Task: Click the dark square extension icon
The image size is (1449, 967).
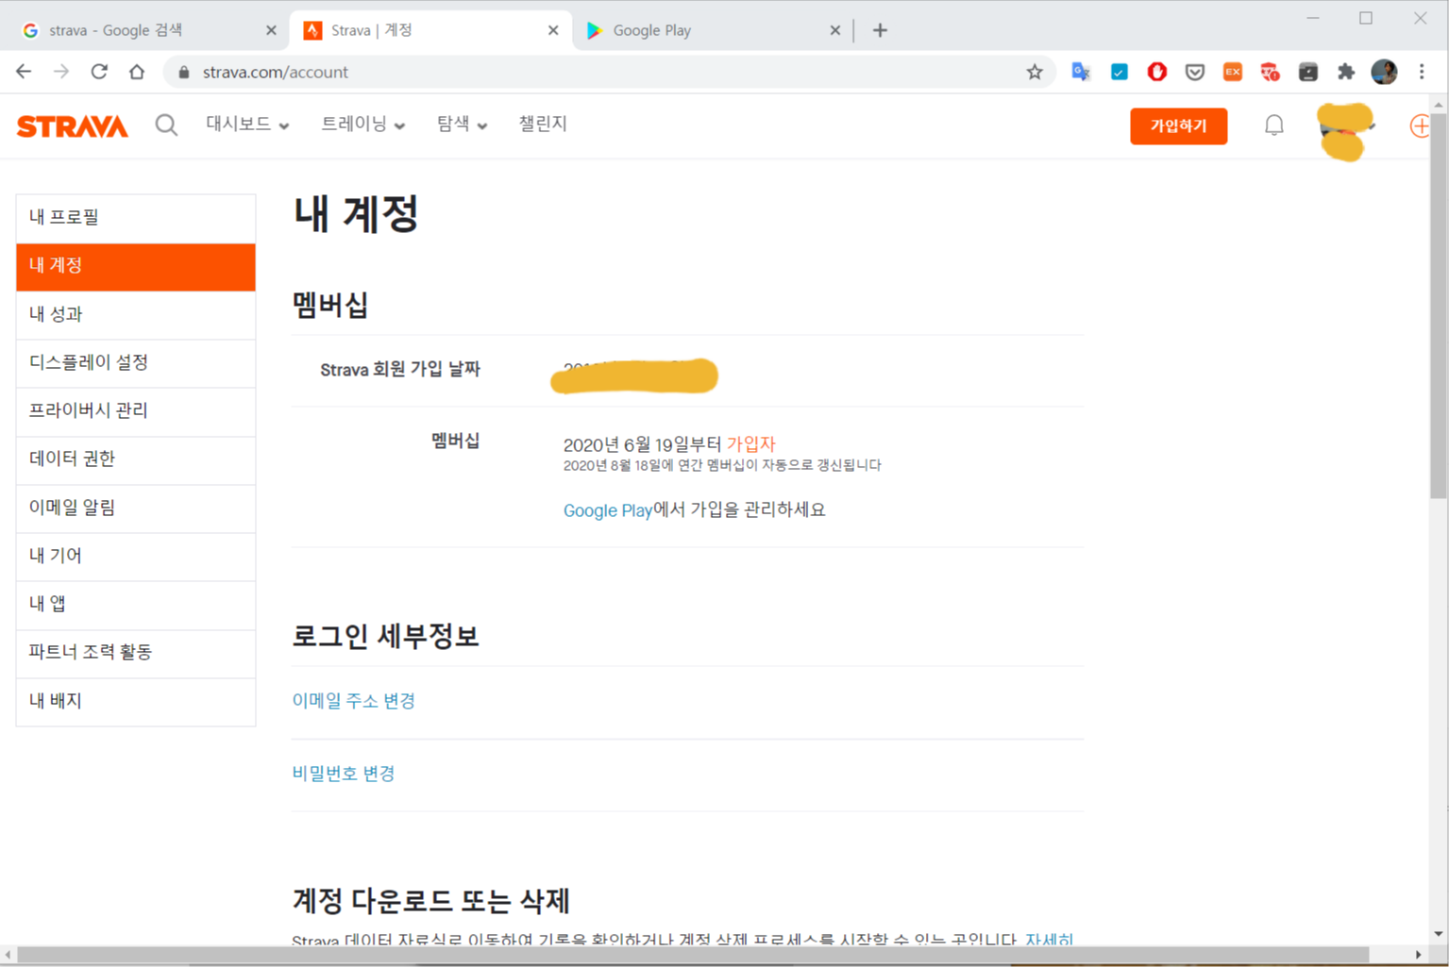Action: pyautogui.click(x=1307, y=72)
